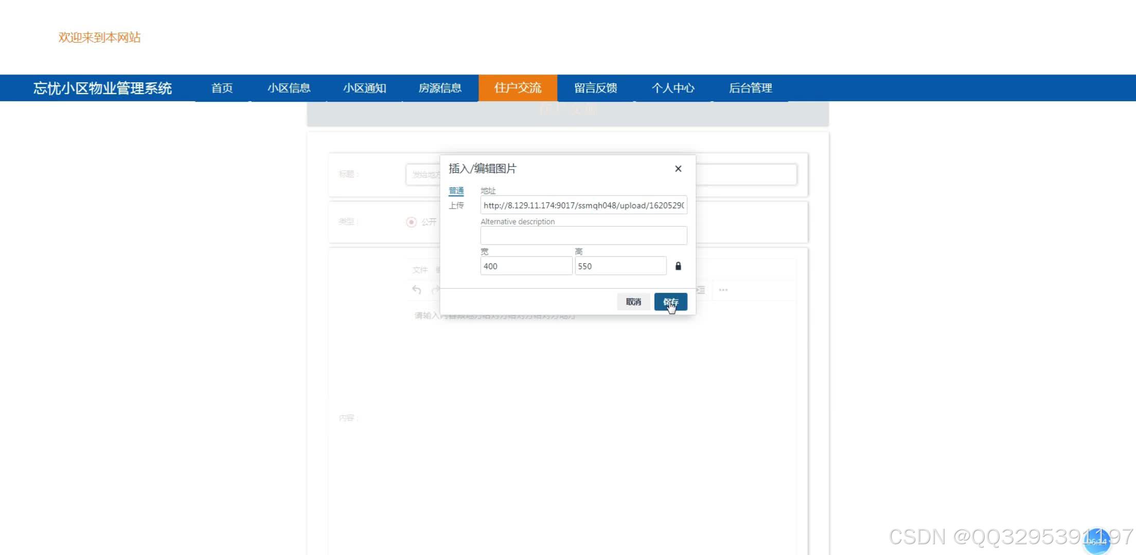Switch to the 普通 tab
Viewport: 1136px width, 555px height.
click(x=456, y=191)
